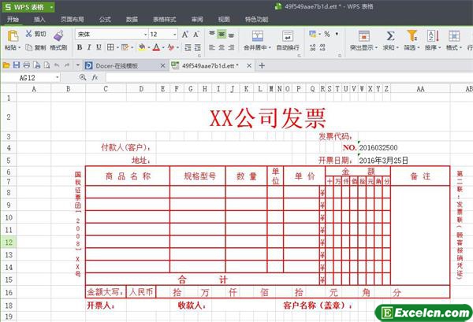This screenshot has height=322, width=473.
Task: Click the Wrap Text (自动换行) icon
Action: (288, 36)
